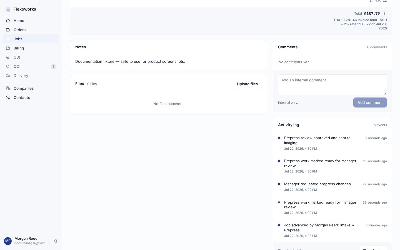This screenshot has width=400, height=250.
Task: Click the MR user avatar
Action: [x=8, y=241]
